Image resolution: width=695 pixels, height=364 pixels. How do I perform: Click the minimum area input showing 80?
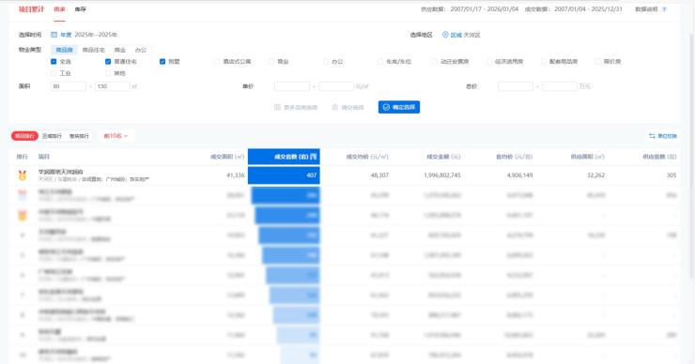69,86
